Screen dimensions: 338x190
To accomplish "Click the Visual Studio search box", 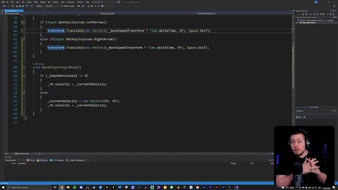I will click(x=106, y=2).
